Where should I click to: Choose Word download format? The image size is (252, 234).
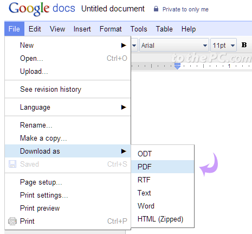146,206
